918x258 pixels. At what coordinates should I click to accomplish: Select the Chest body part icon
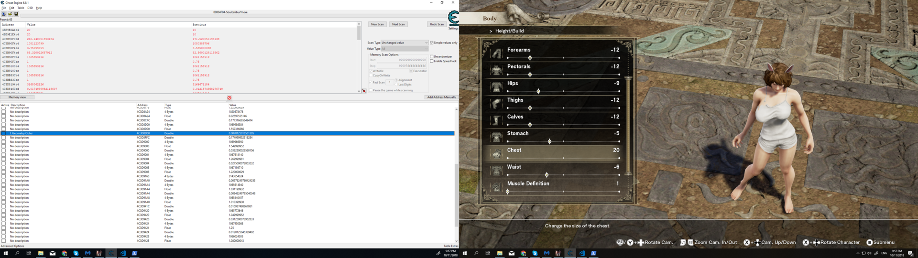(497, 153)
